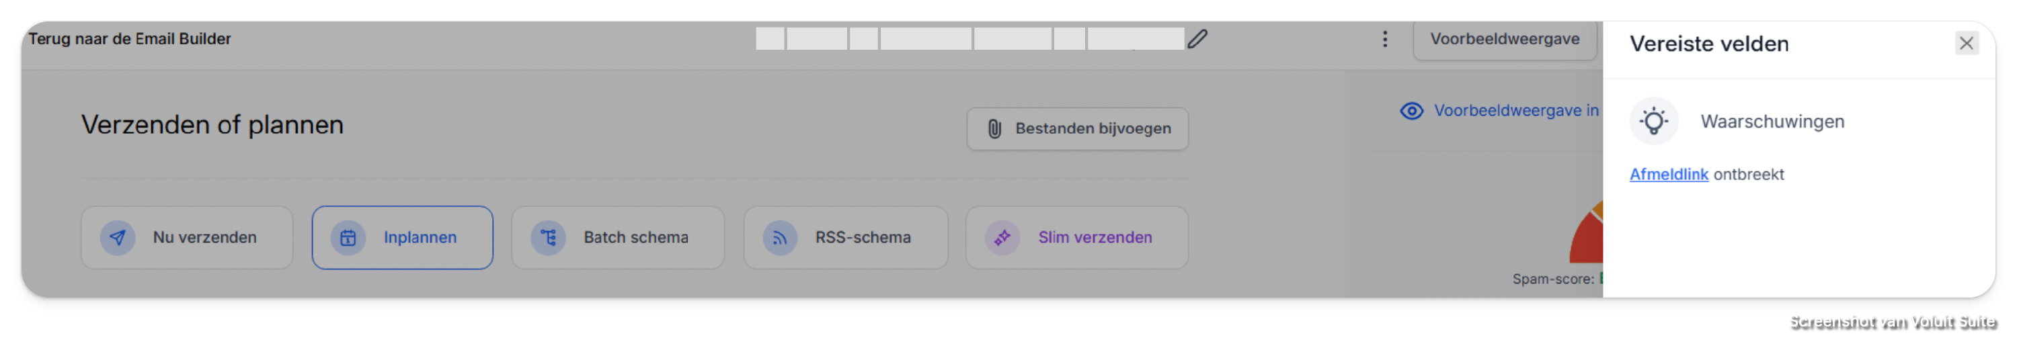
Task: Click the Voorbeeldweergave button
Action: tap(1504, 39)
